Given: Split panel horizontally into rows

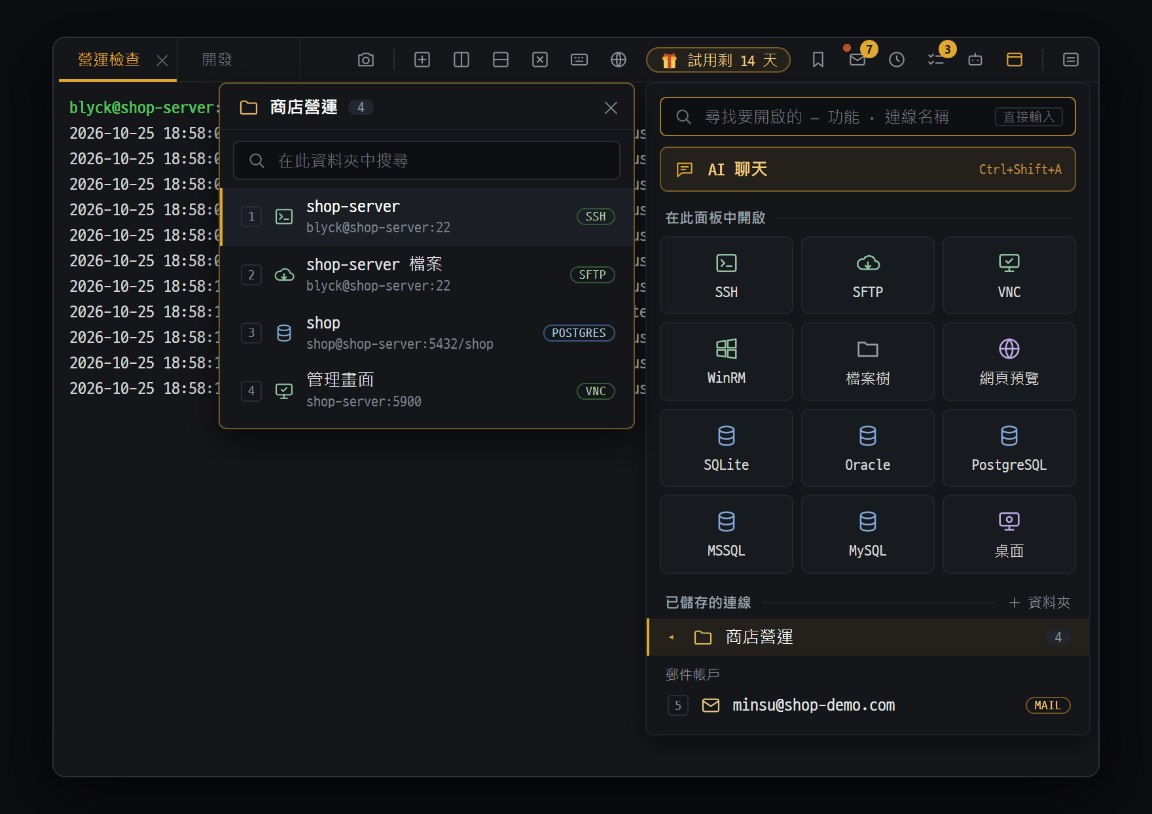Looking at the screenshot, I should point(501,60).
